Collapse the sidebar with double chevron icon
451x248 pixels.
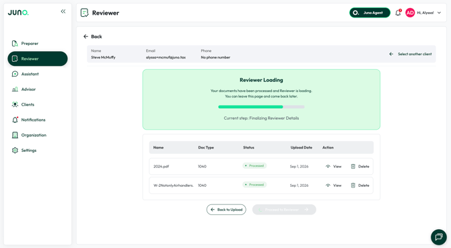tap(63, 11)
